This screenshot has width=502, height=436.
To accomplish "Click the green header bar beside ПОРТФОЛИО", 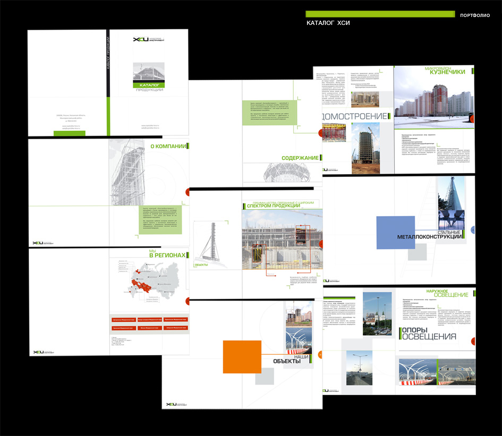I will pos(380,14).
